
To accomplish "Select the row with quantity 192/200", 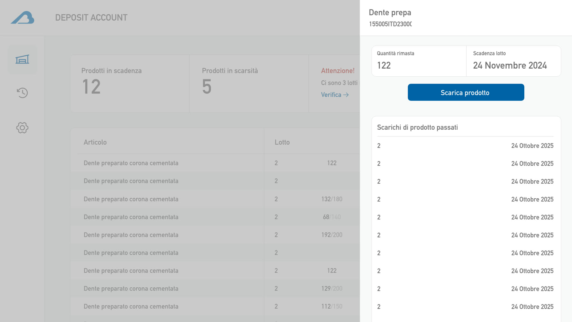I will [215, 235].
